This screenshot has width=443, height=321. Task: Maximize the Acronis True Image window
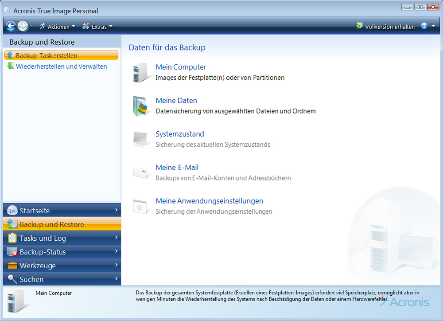(420, 7)
